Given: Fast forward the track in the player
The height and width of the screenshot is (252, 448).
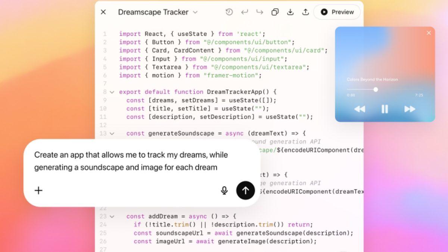Looking at the screenshot, I should (x=410, y=109).
